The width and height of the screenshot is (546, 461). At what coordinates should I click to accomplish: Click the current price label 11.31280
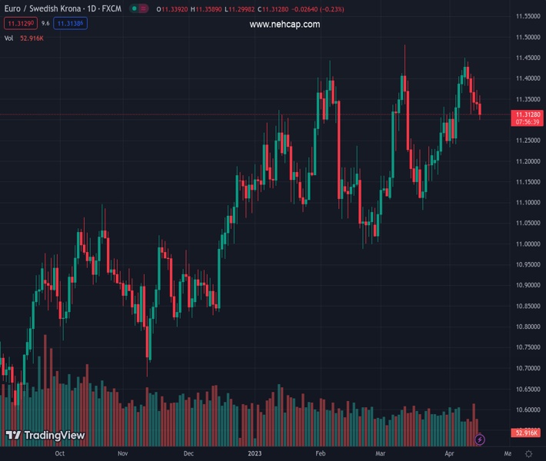527,114
